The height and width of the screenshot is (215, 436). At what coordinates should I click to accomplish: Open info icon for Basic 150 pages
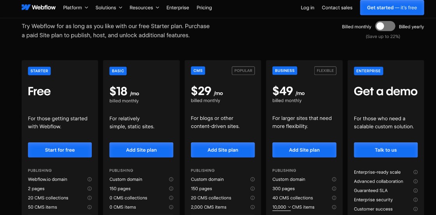pos(171,189)
